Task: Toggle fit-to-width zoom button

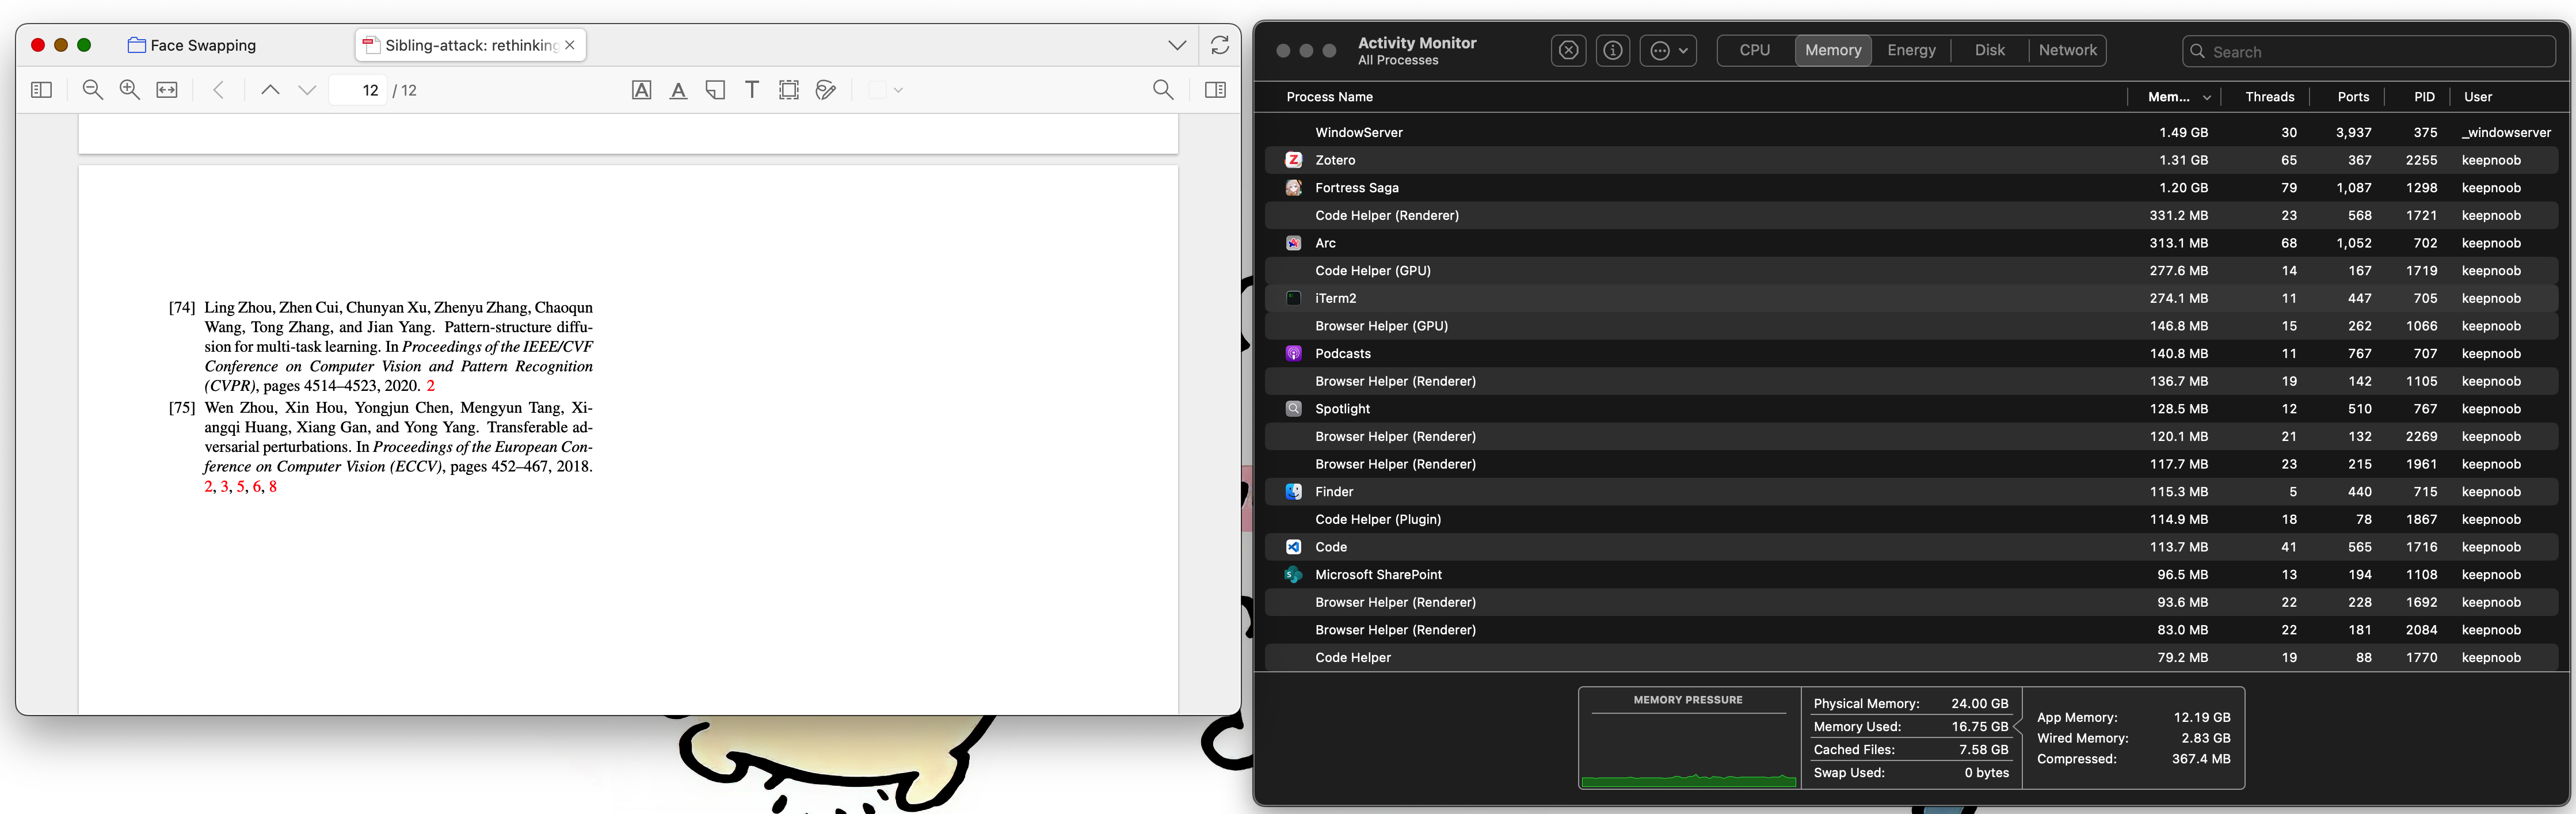Action: coord(167,90)
